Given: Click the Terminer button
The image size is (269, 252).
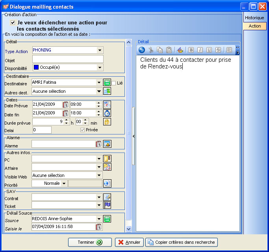Looking at the screenshot, I should click(90, 242).
